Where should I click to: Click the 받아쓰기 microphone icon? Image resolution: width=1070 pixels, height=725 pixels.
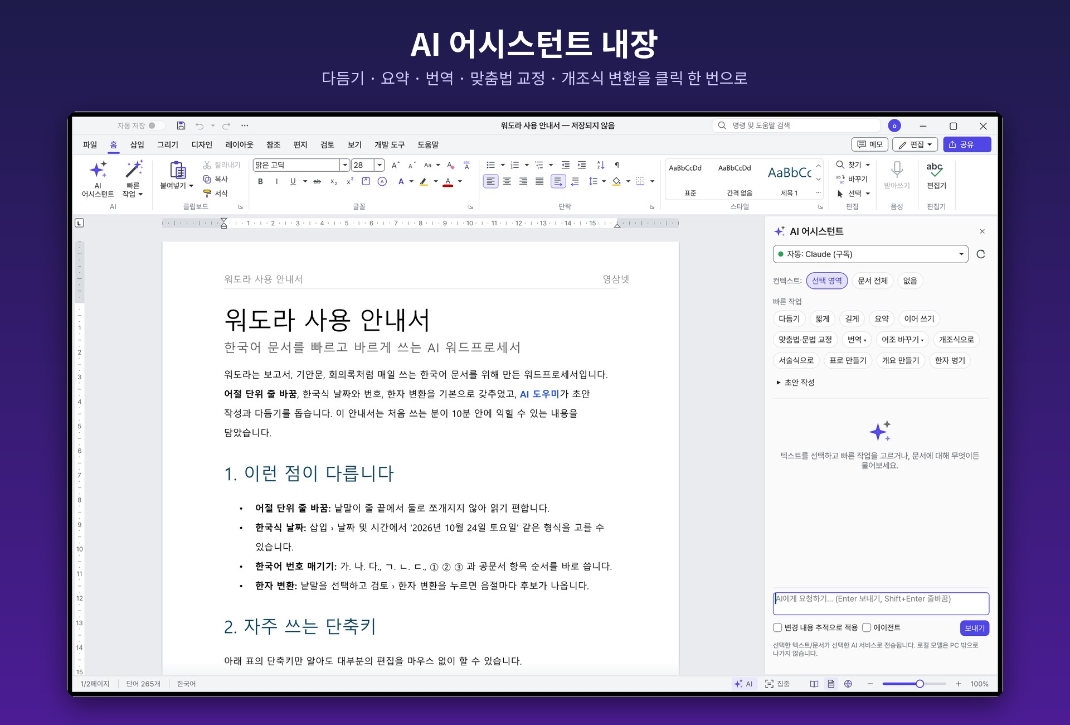tap(897, 169)
